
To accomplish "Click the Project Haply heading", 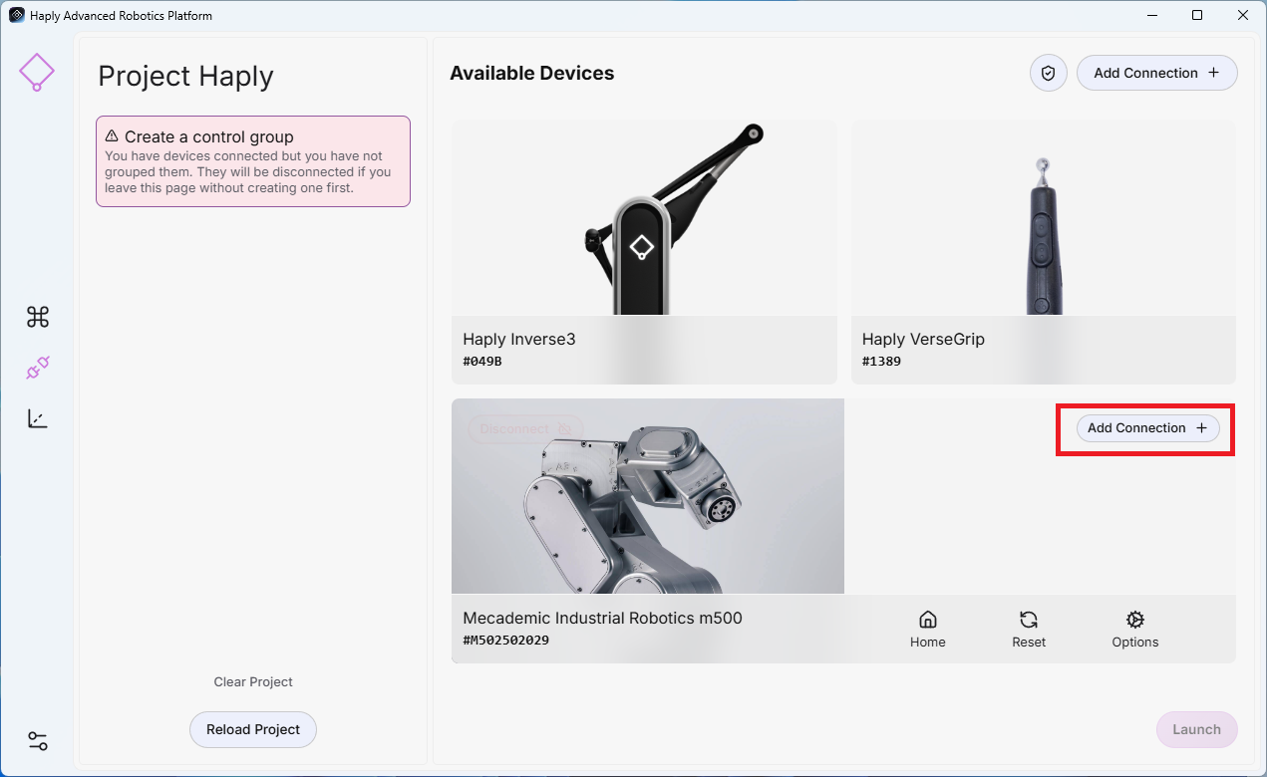I will point(185,77).
